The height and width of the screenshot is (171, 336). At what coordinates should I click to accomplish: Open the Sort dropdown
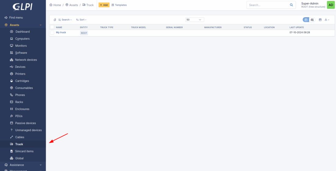(81, 20)
